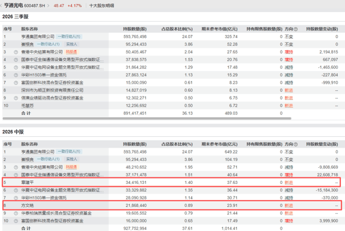Screen dimensions: 345x231
Task: Click help icon beside 方向 header in 三季报
Action: 296,29
